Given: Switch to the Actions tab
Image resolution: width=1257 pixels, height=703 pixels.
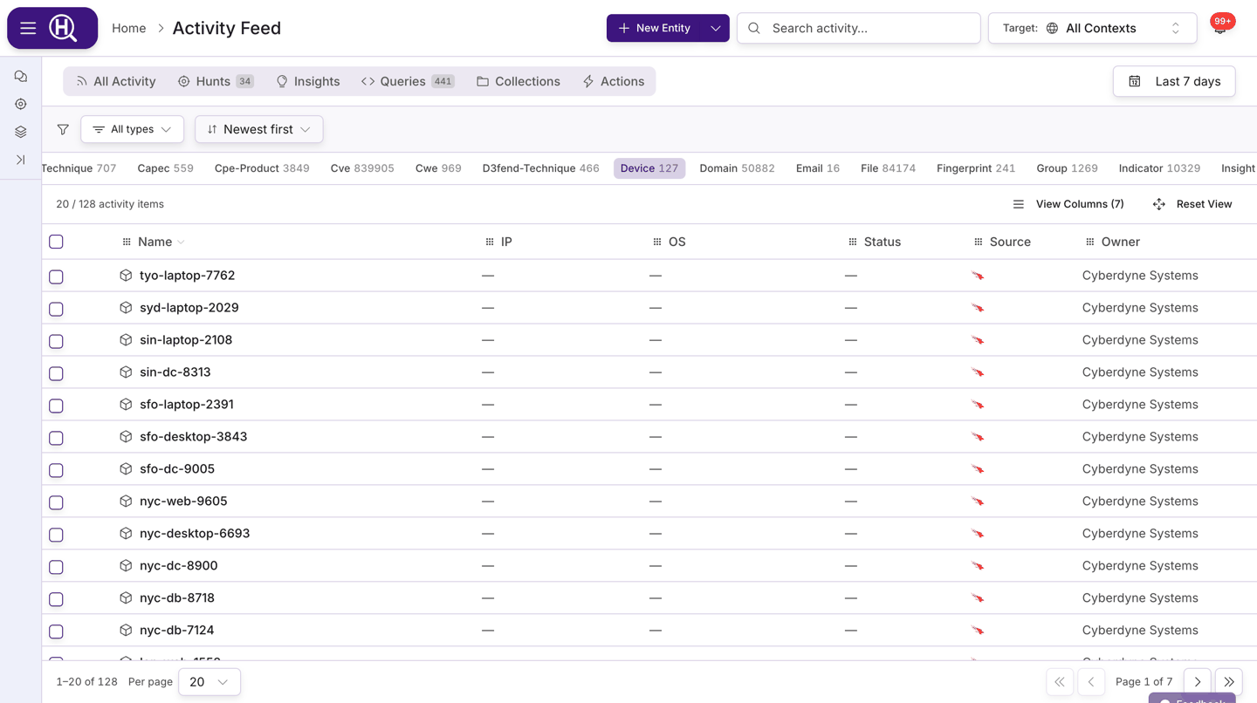Looking at the screenshot, I should [614, 81].
